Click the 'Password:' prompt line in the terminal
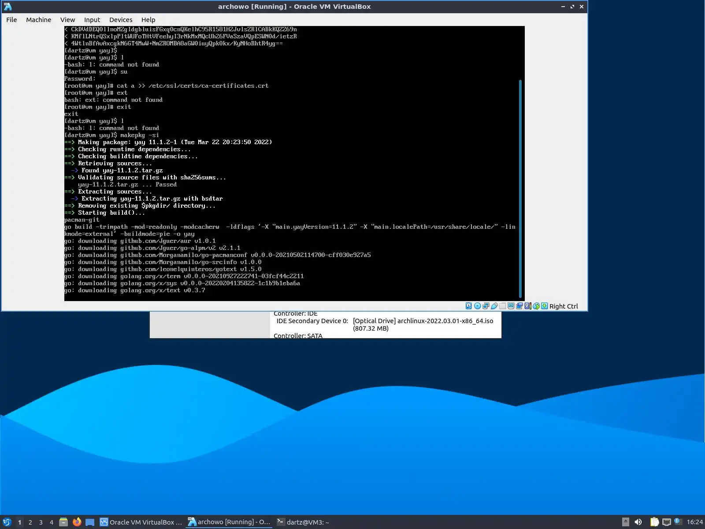 pyautogui.click(x=80, y=79)
